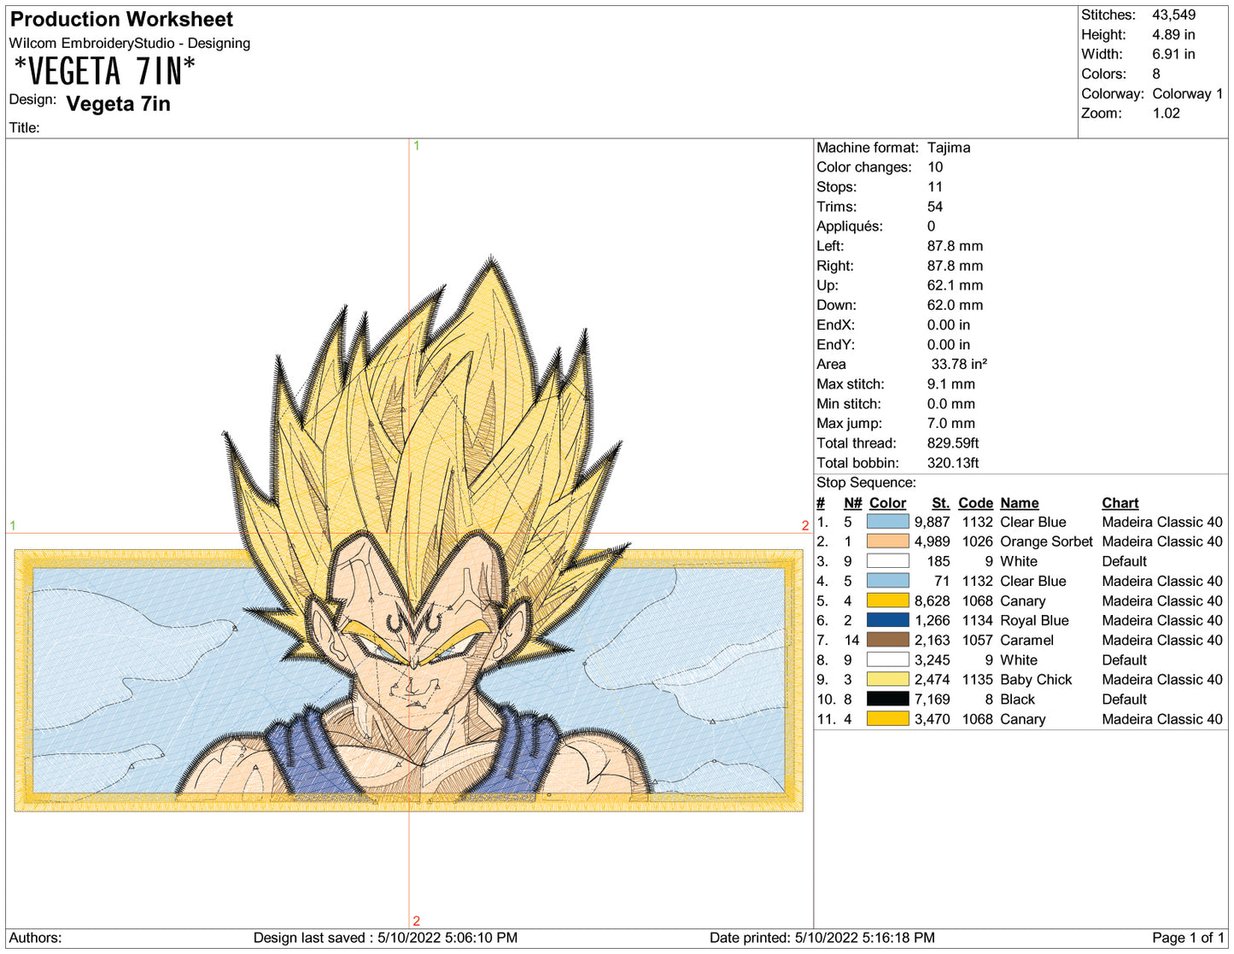Click the 'Date printed' timestamp
The width and height of the screenshot is (1234, 954).
tap(822, 938)
